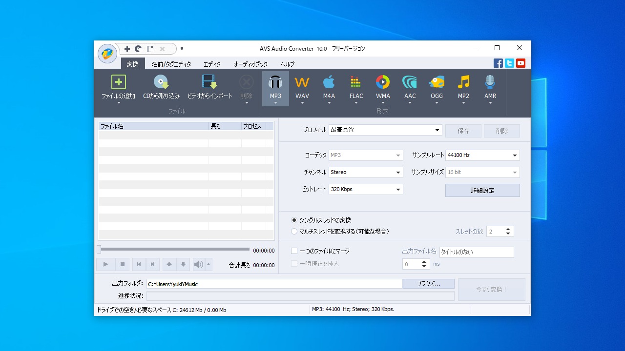This screenshot has width=625, height=351.
Task: Click the quick-access add file plus icon
Action: click(x=127, y=49)
